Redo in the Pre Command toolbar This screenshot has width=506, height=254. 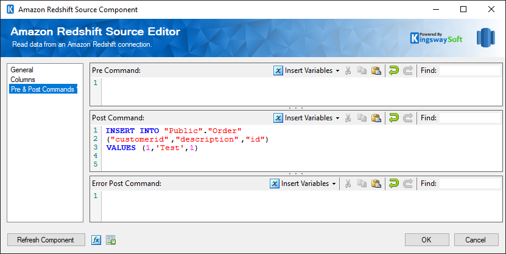click(x=408, y=70)
